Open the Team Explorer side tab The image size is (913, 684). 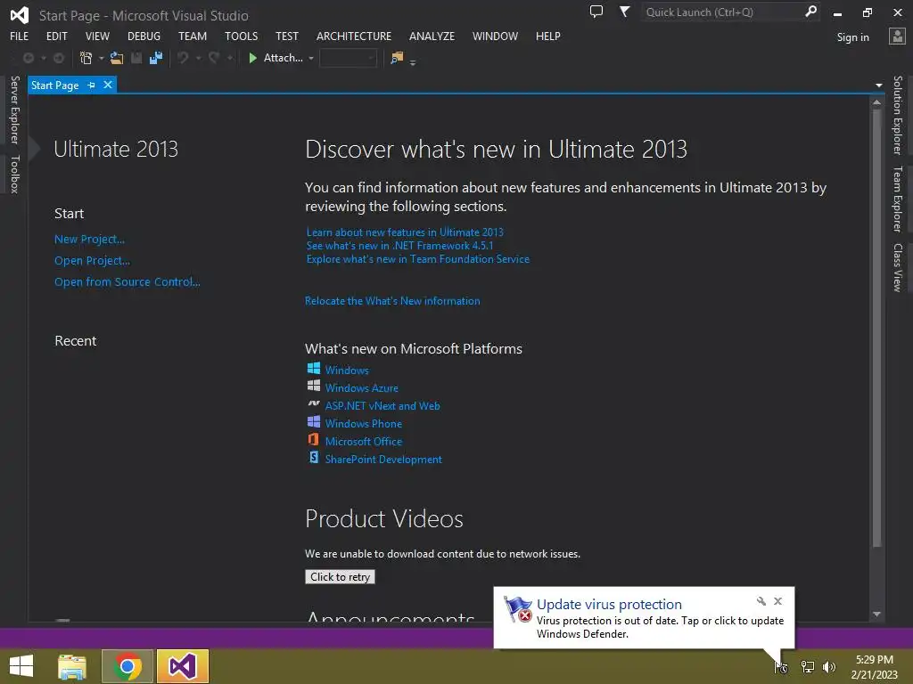point(898,199)
